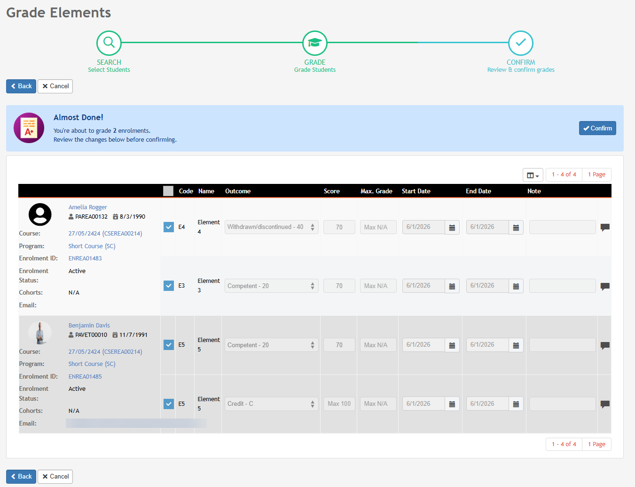This screenshot has height=487, width=635.
Task: Open enrolment ID ENREA01483 link
Action: [x=85, y=259]
